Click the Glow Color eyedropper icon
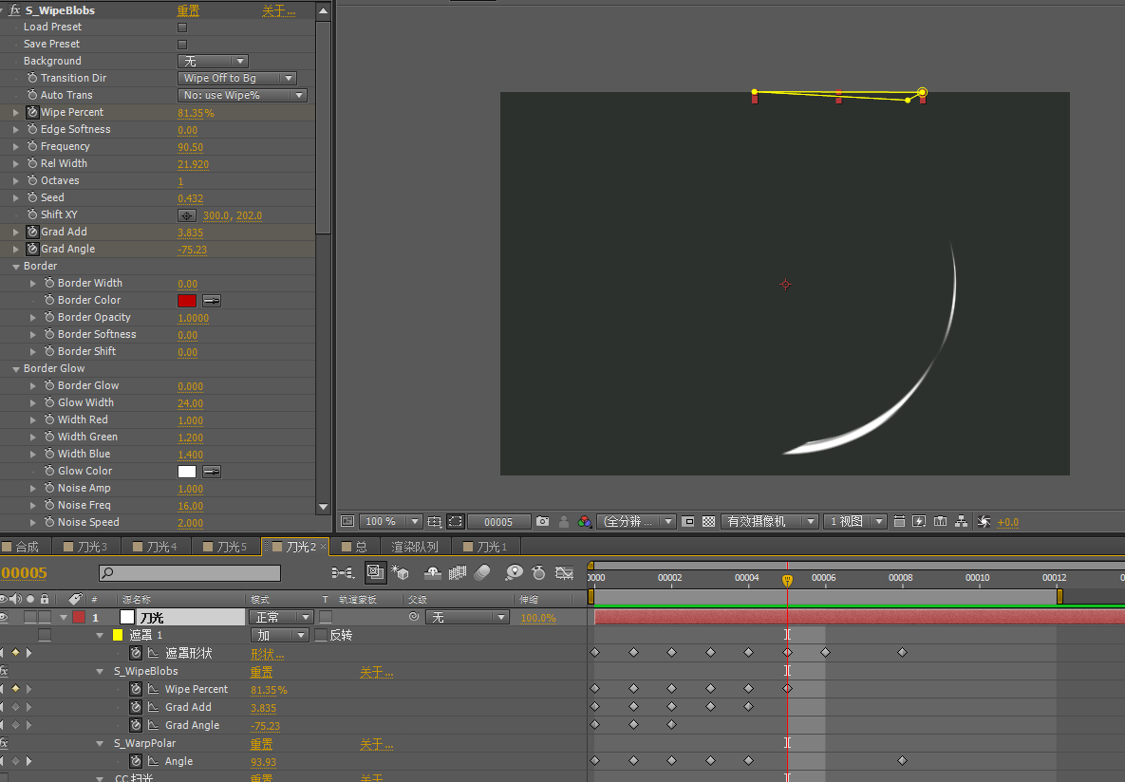Viewport: 1125px width, 782px height. (x=212, y=472)
